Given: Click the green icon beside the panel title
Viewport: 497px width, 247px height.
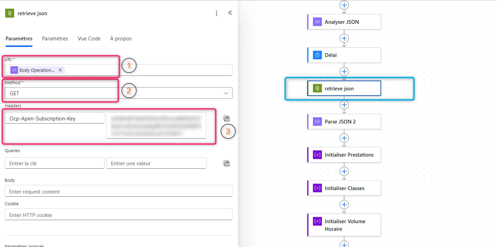Looking at the screenshot, I should pos(10,13).
